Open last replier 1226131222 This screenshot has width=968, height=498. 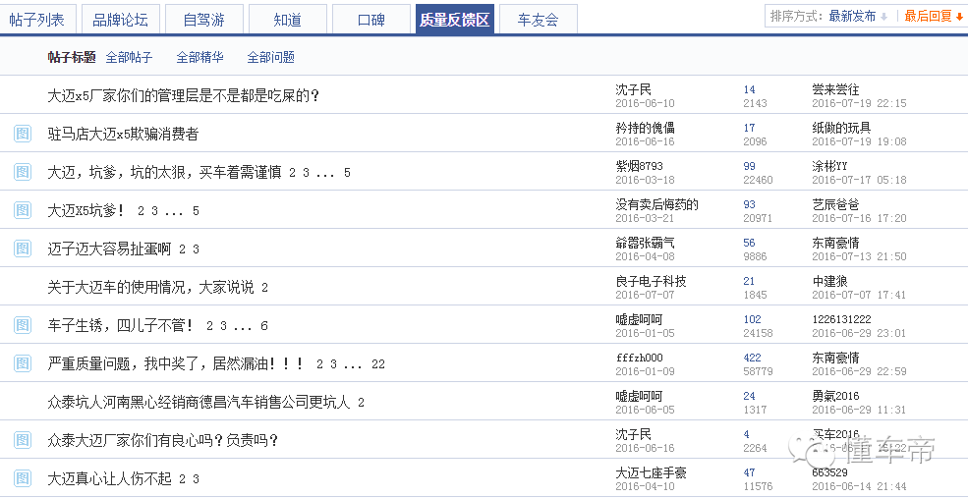coord(841,319)
